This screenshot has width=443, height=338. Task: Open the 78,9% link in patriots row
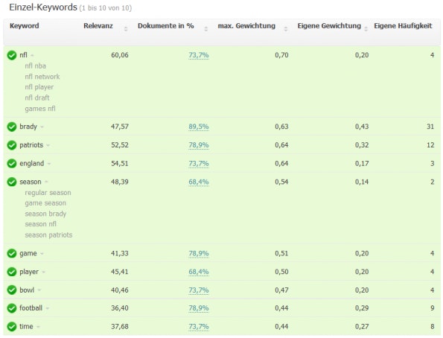point(199,145)
